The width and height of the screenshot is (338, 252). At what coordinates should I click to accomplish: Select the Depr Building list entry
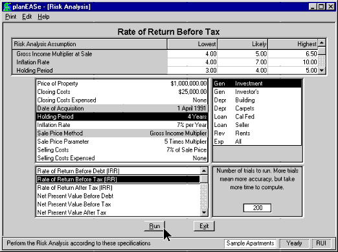coord(257,100)
